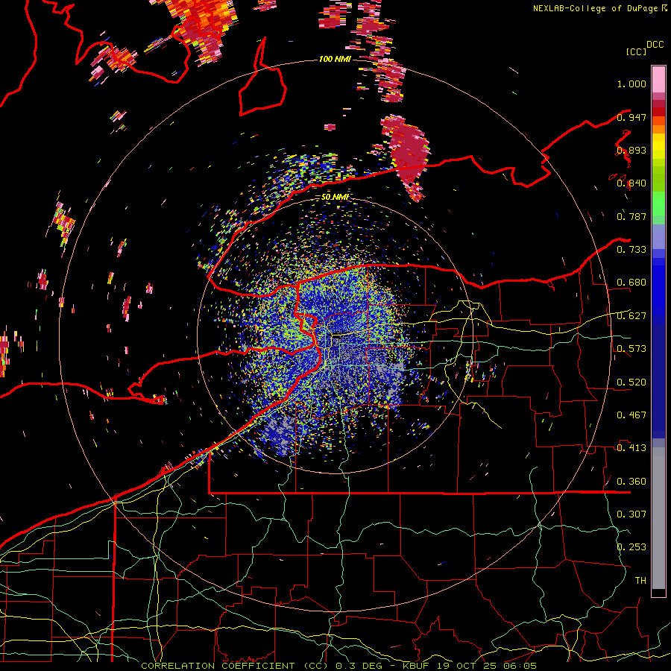671x671 pixels.
Task: Click the 0.787 scale value
Action: pyautogui.click(x=631, y=216)
